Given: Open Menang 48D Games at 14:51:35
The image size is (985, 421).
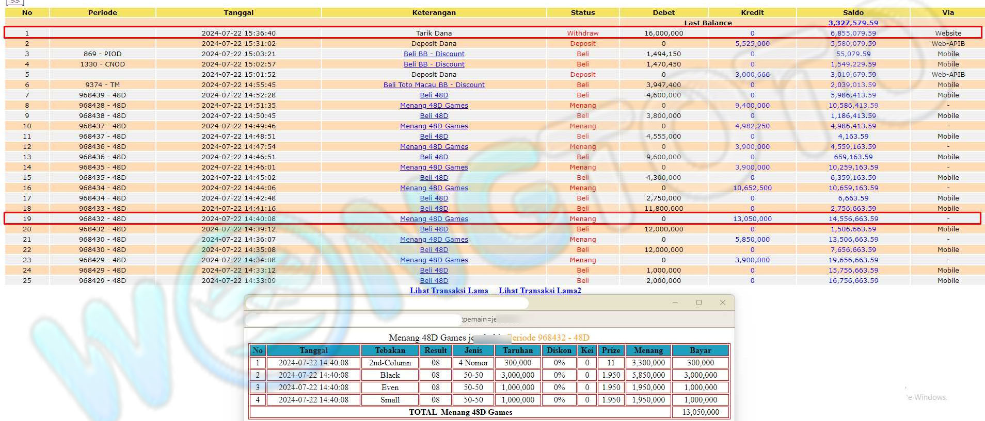Looking at the screenshot, I should pyautogui.click(x=434, y=105).
